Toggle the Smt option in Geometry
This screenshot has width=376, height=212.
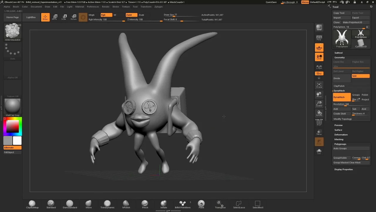[x=361, y=76]
